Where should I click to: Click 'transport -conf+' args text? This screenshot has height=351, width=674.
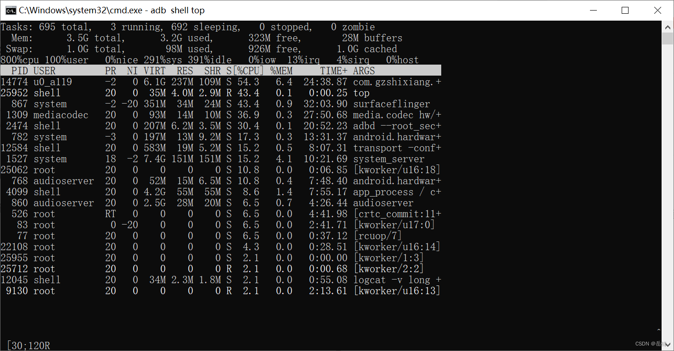coord(397,148)
